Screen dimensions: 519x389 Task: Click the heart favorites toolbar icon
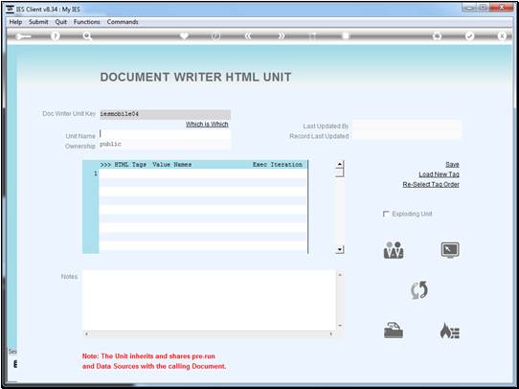[185, 36]
